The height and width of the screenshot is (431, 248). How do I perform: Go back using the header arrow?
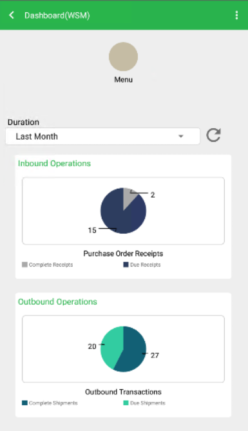point(12,15)
